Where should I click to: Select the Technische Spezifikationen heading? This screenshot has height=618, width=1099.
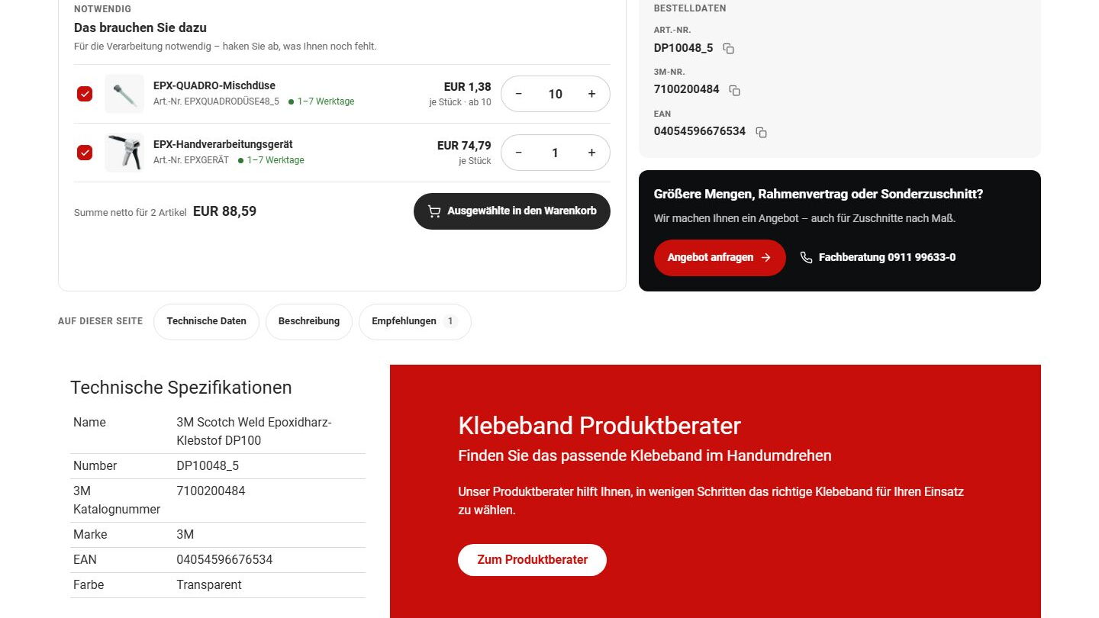(x=181, y=388)
